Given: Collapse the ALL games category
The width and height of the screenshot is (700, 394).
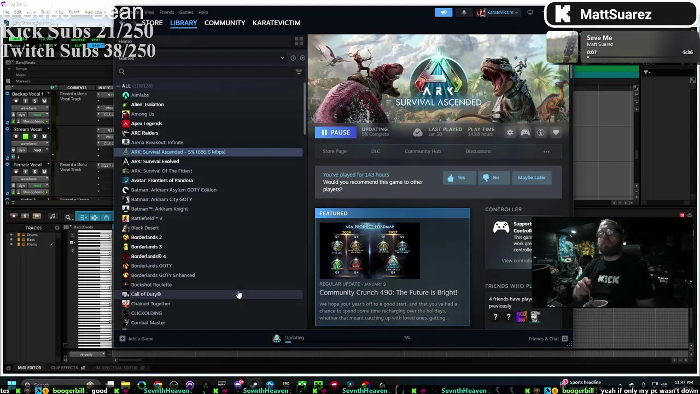Looking at the screenshot, I should point(119,86).
